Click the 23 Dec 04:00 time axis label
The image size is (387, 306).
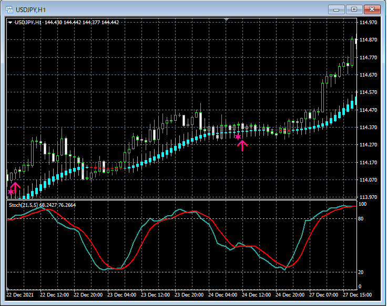(122, 294)
